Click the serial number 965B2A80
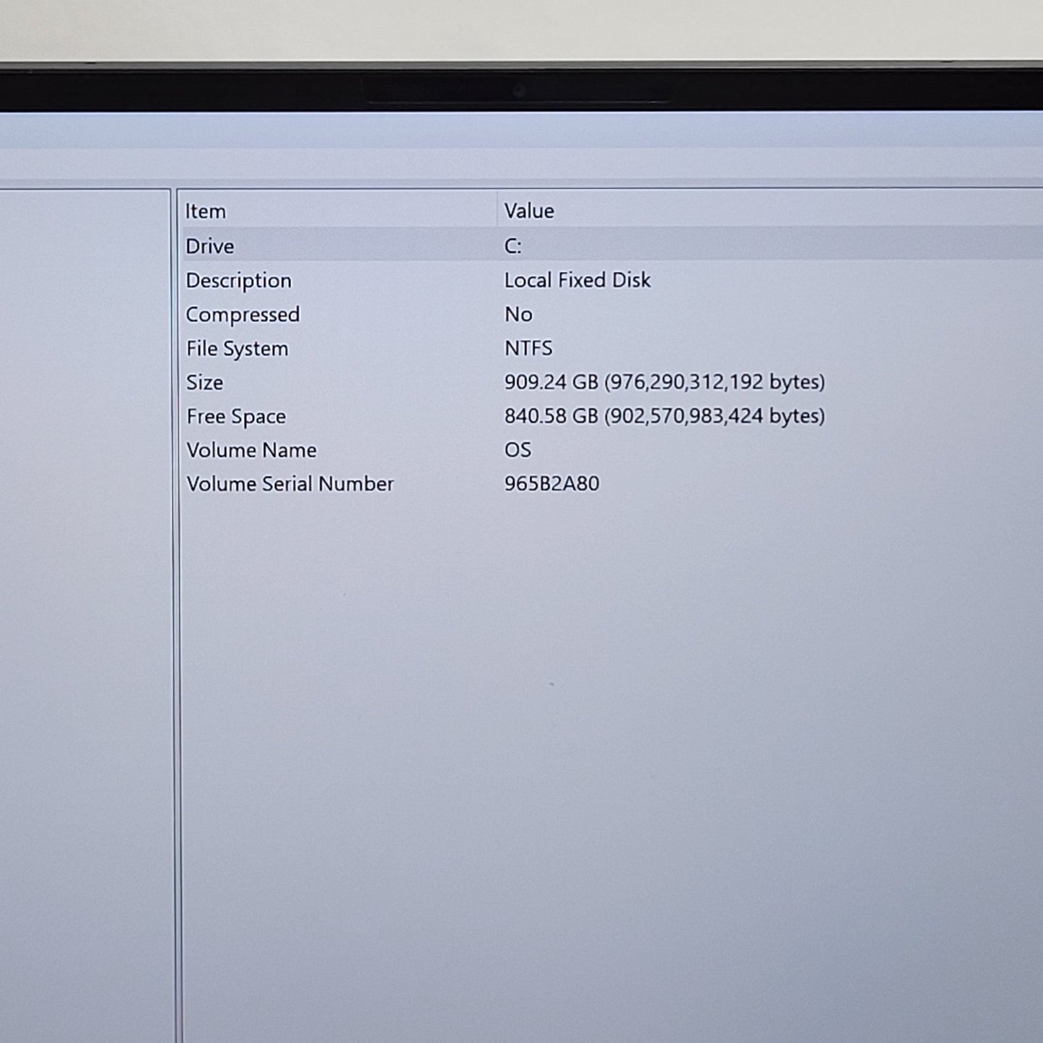The image size is (1043, 1043). click(x=551, y=484)
